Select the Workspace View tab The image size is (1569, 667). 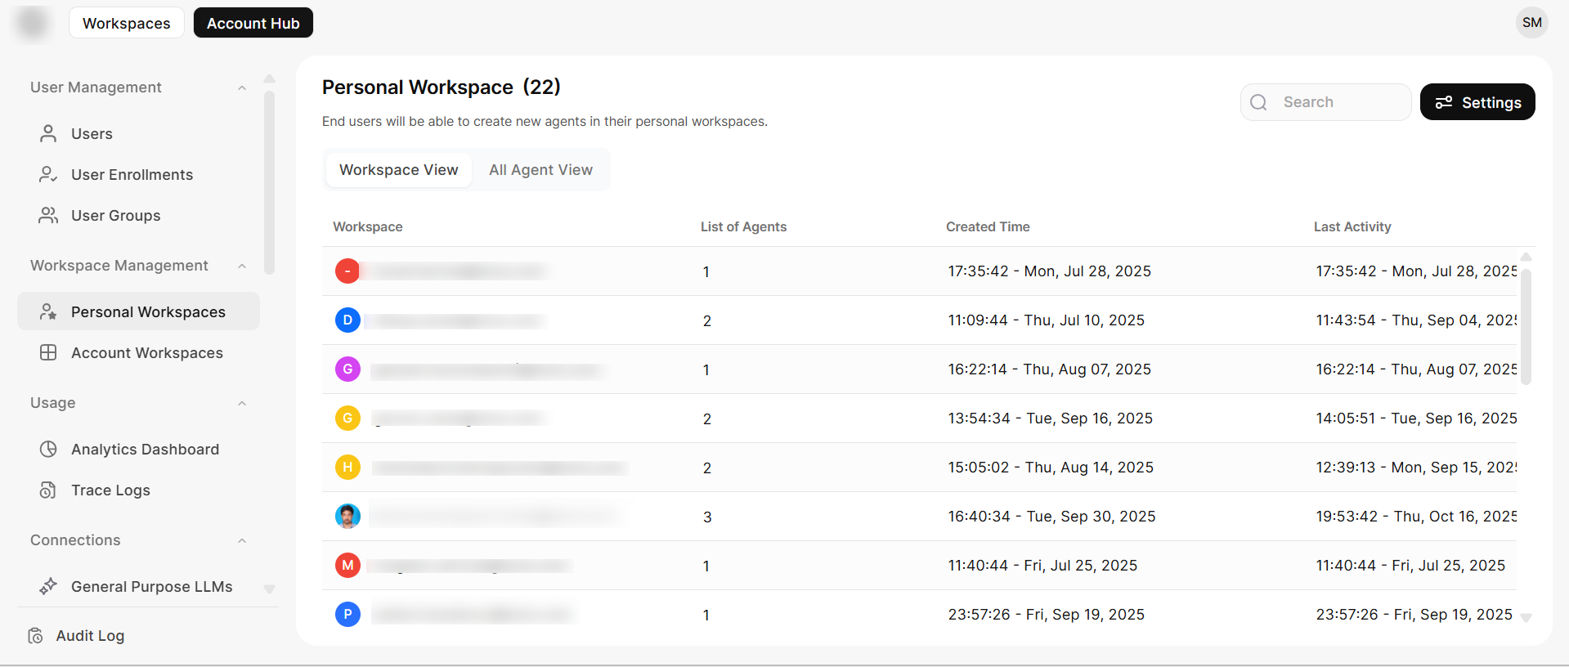tap(398, 170)
